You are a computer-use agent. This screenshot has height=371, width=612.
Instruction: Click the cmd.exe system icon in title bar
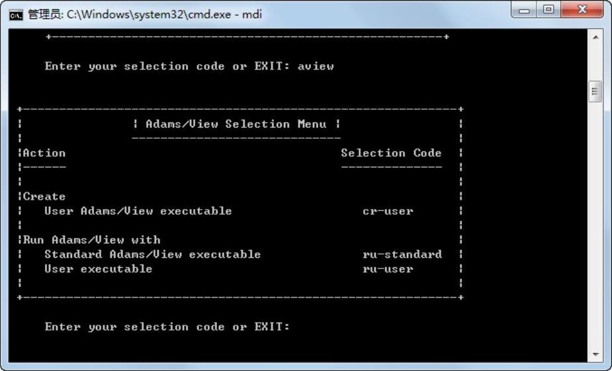[x=15, y=15]
